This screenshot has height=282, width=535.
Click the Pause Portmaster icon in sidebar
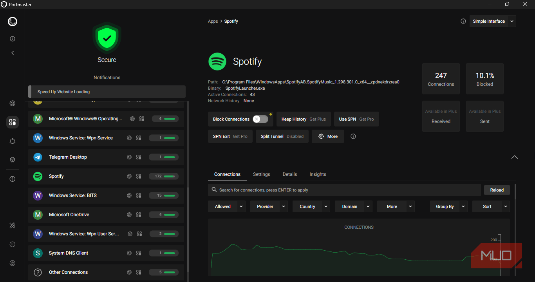click(13, 244)
